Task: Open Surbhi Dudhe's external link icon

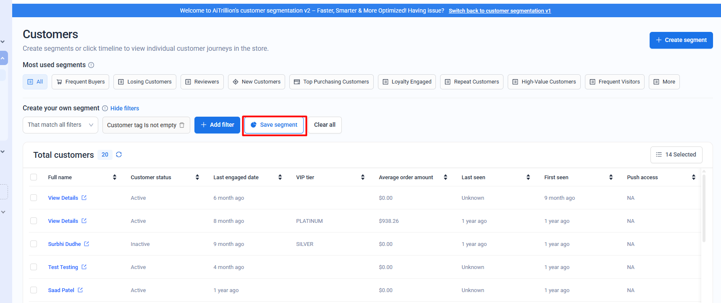Action: tap(87, 244)
